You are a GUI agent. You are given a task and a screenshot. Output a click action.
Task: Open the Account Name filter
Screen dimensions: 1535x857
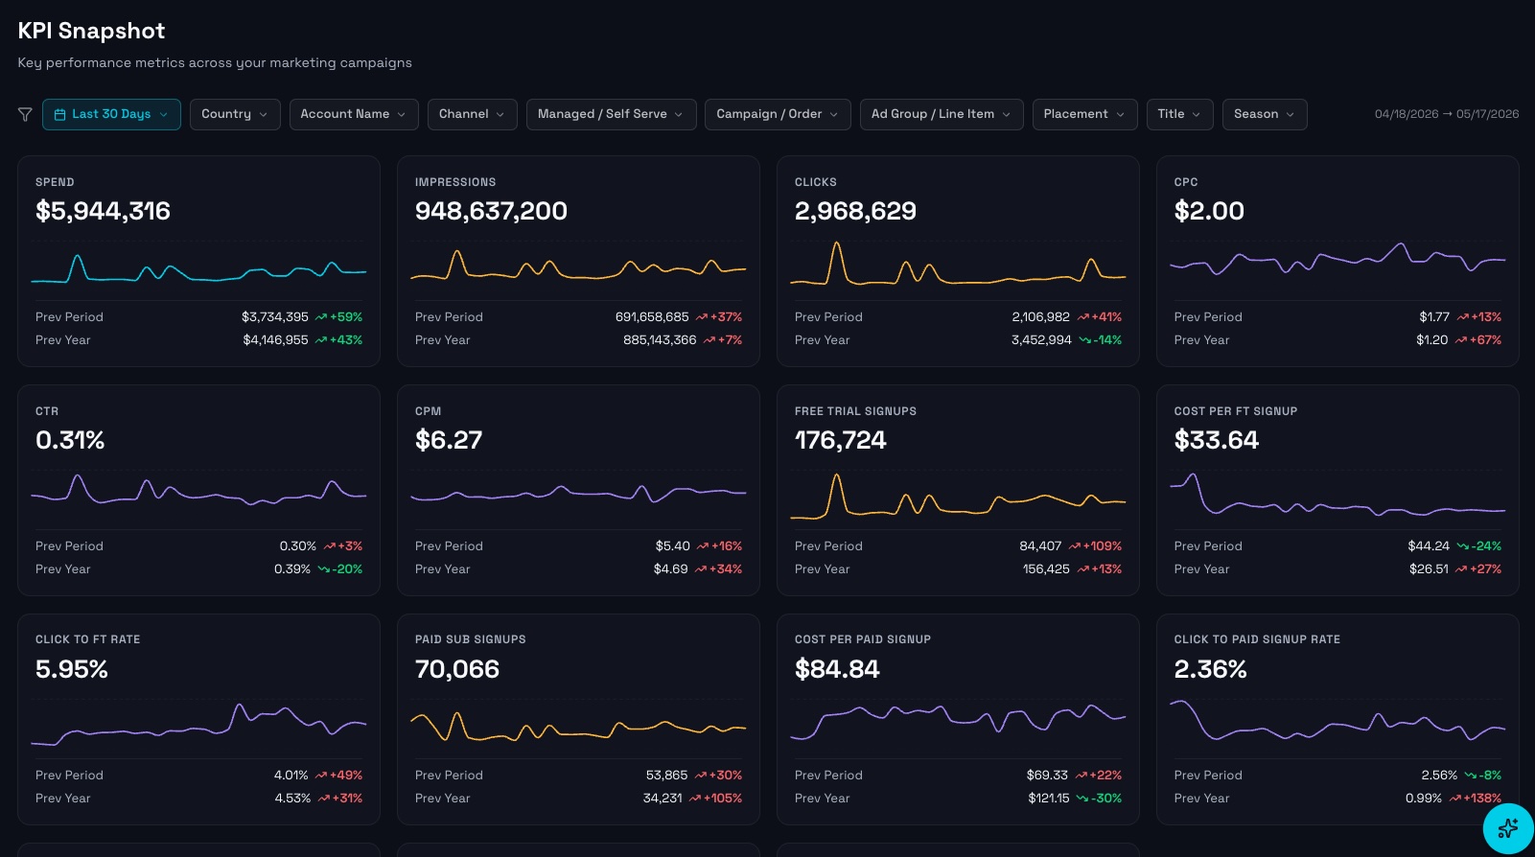[x=354, y=114]
